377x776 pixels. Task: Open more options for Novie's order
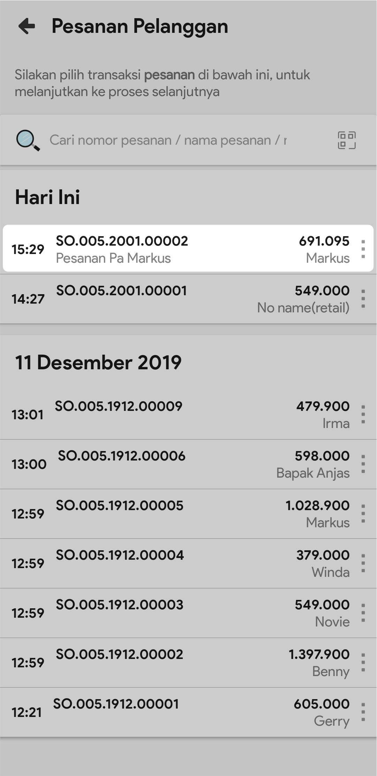coord(363,613)
